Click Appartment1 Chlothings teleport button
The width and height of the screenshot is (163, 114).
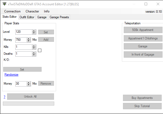point(143,38)
